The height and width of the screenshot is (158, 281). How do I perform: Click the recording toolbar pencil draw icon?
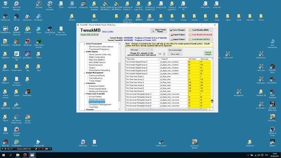point(36,149)
